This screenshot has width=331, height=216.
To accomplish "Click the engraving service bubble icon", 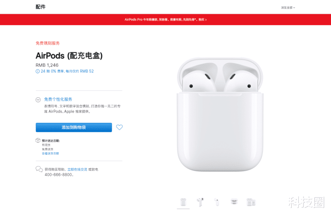I will (x=38, y=100).
